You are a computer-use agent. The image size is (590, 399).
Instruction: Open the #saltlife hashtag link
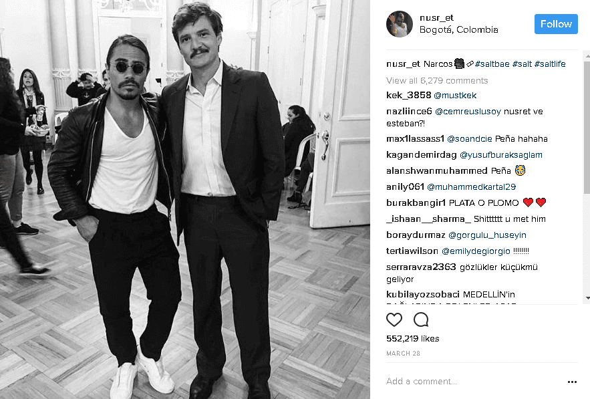click(550, 64)
